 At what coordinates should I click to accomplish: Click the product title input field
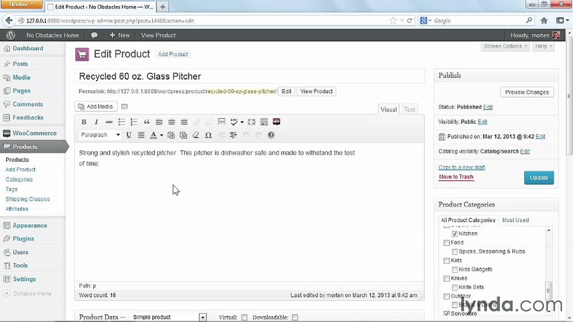tap(249, 76)
